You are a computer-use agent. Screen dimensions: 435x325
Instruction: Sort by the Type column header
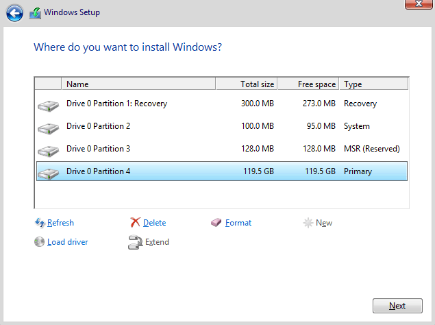coord(373,84)
